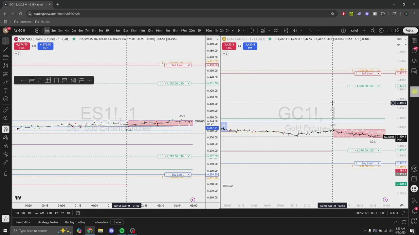Viewport: 419px width, 235px height.
Task: Open Spotify from the Windows taskbar
Action: [x=122, y=231]
